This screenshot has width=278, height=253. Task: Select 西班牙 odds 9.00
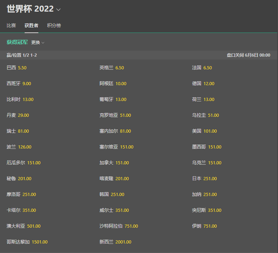[x=19, y=83]
